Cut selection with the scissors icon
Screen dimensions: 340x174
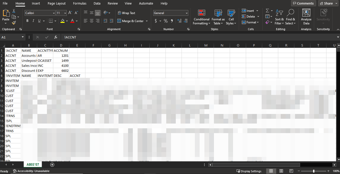click(14, 11)
